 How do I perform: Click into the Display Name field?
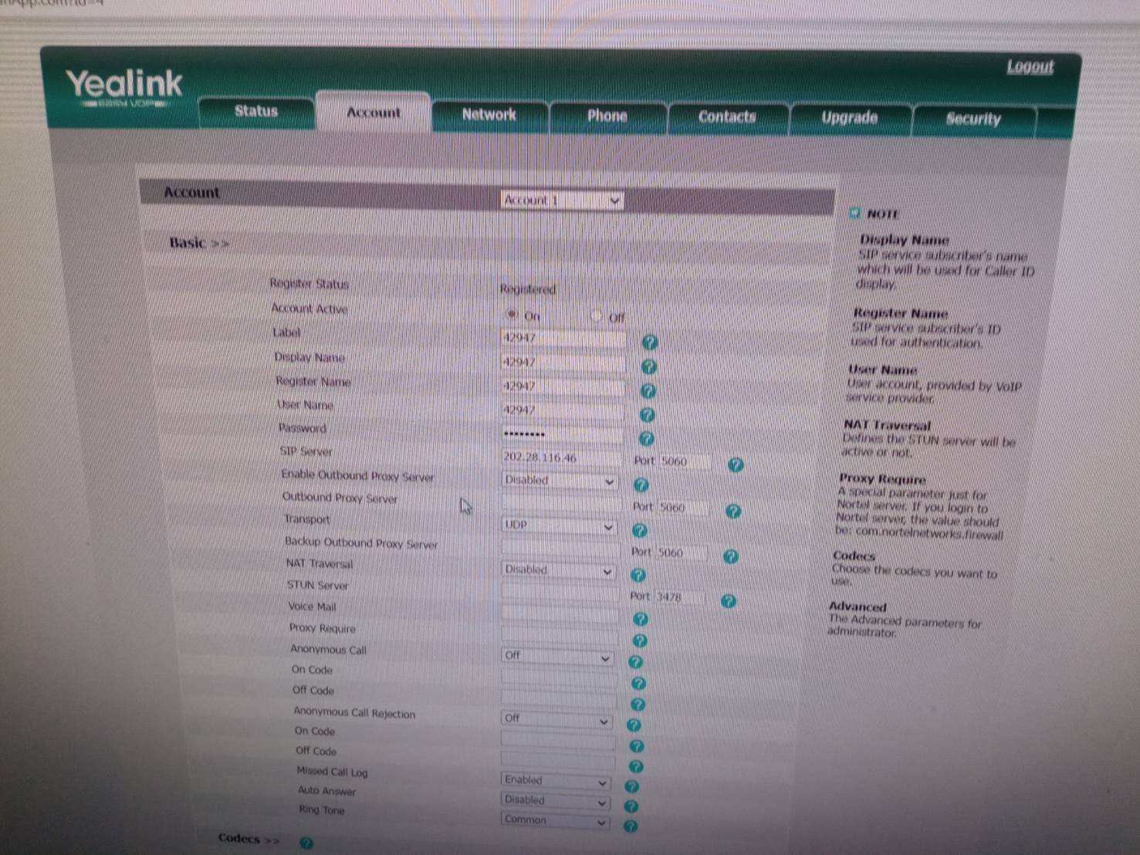click(x=563, y=363)
